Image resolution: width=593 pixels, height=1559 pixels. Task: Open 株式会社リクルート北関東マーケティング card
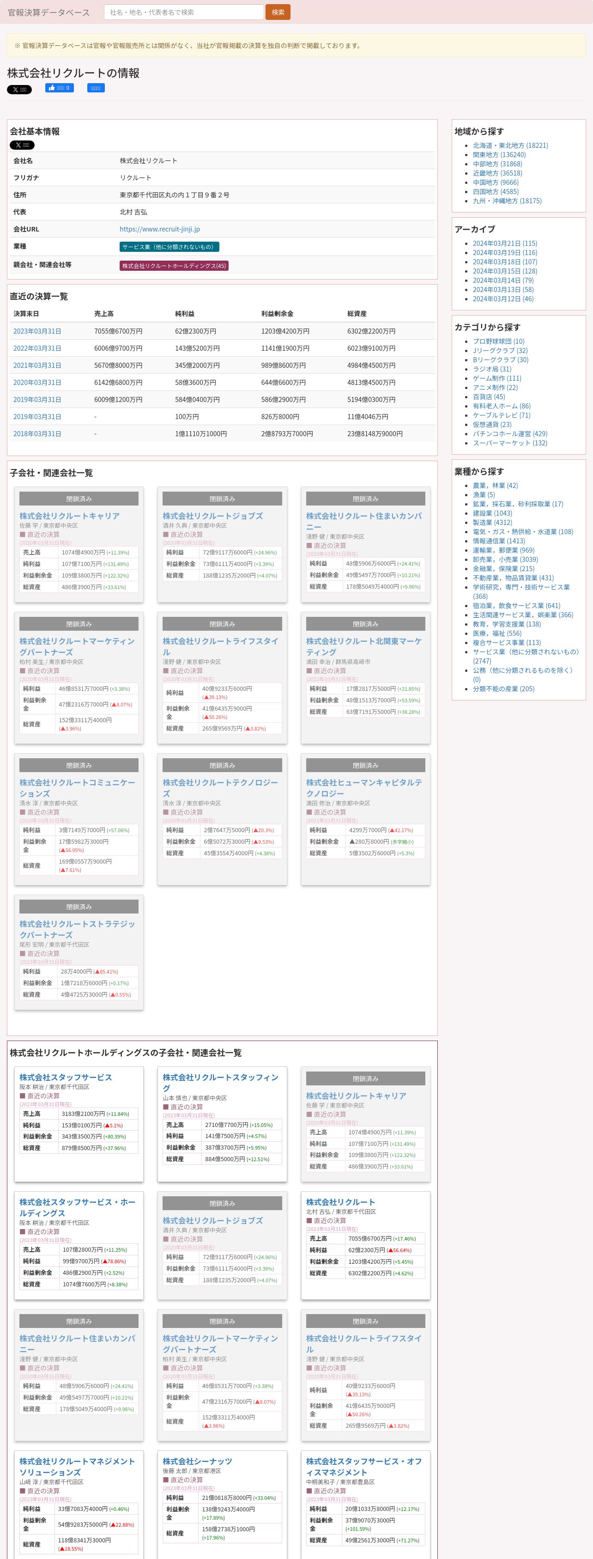363,646
